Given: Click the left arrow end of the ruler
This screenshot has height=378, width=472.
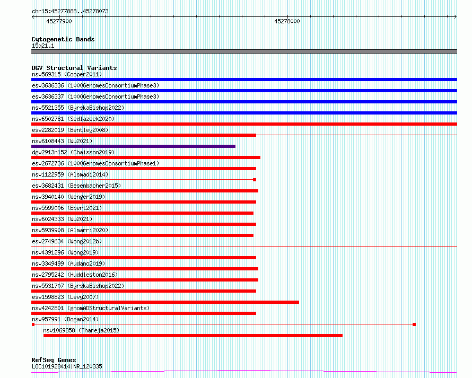Looking at the screenshot, I should (x=33, y=16).
